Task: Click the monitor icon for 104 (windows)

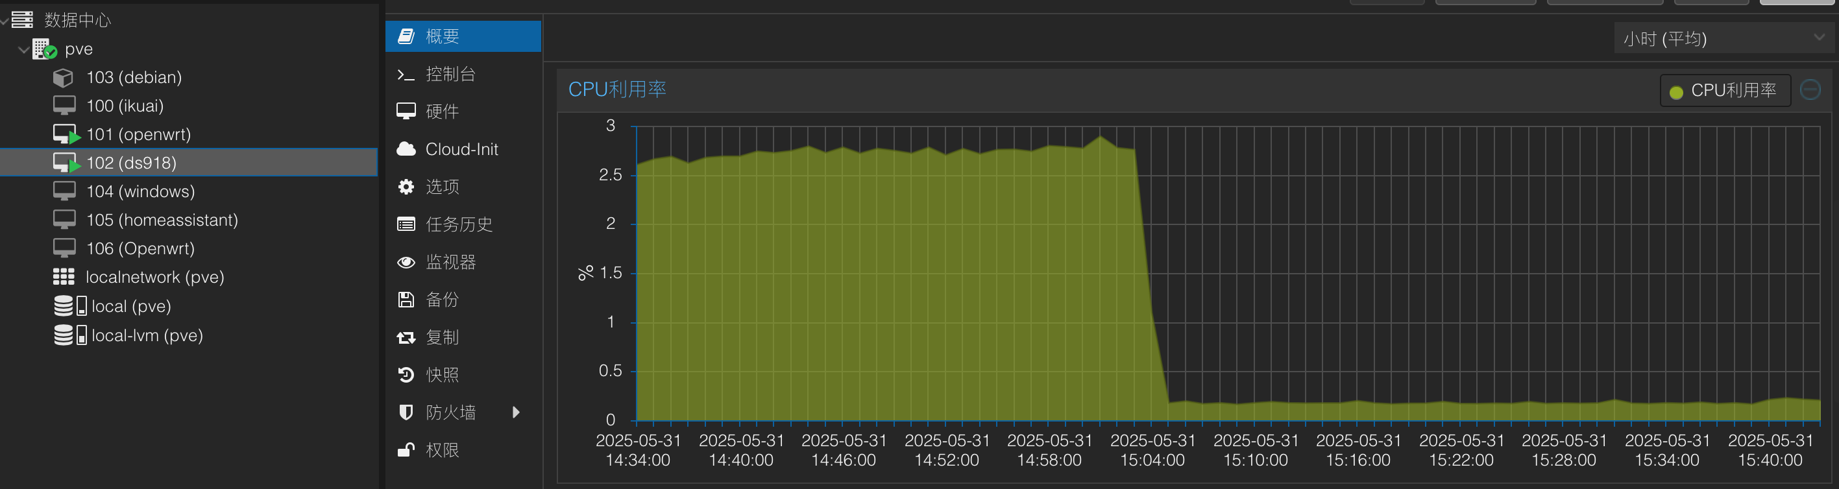Action: click(x=64, y=191)
